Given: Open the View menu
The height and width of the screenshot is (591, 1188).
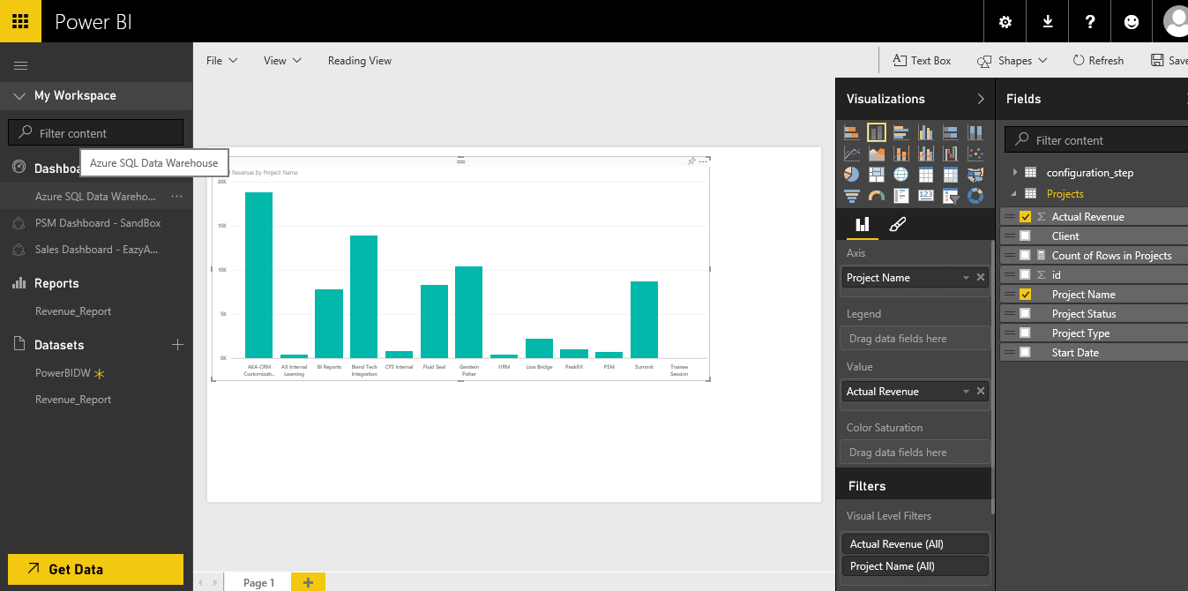Looking at the screenshot, I should [x=282, y=61].
